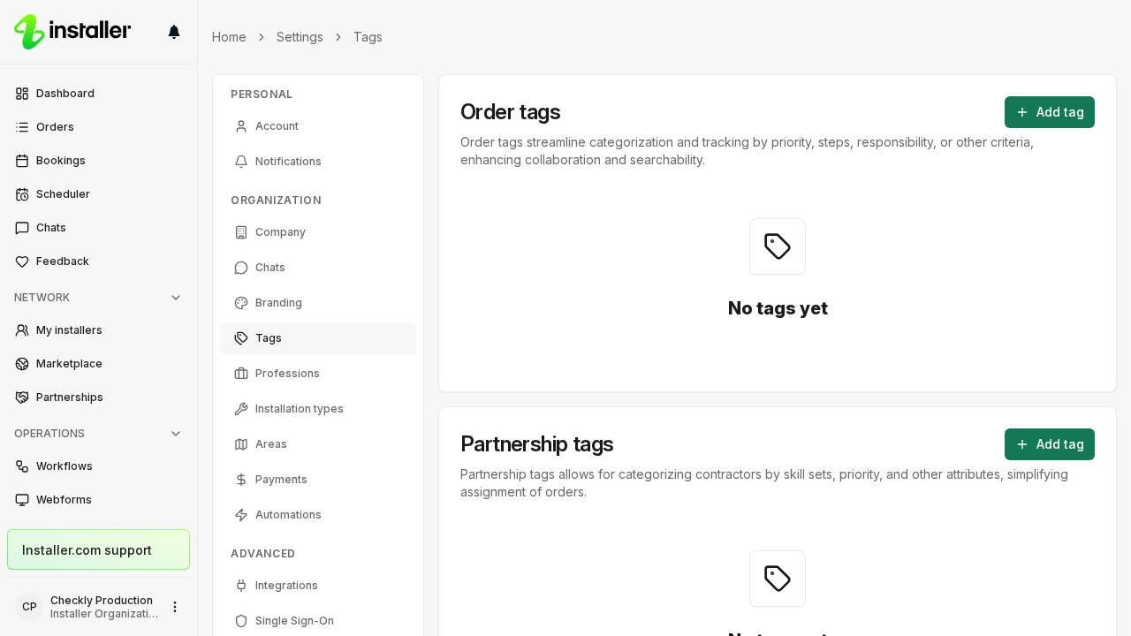Open Bookings calendar icon

click(22, 161)
